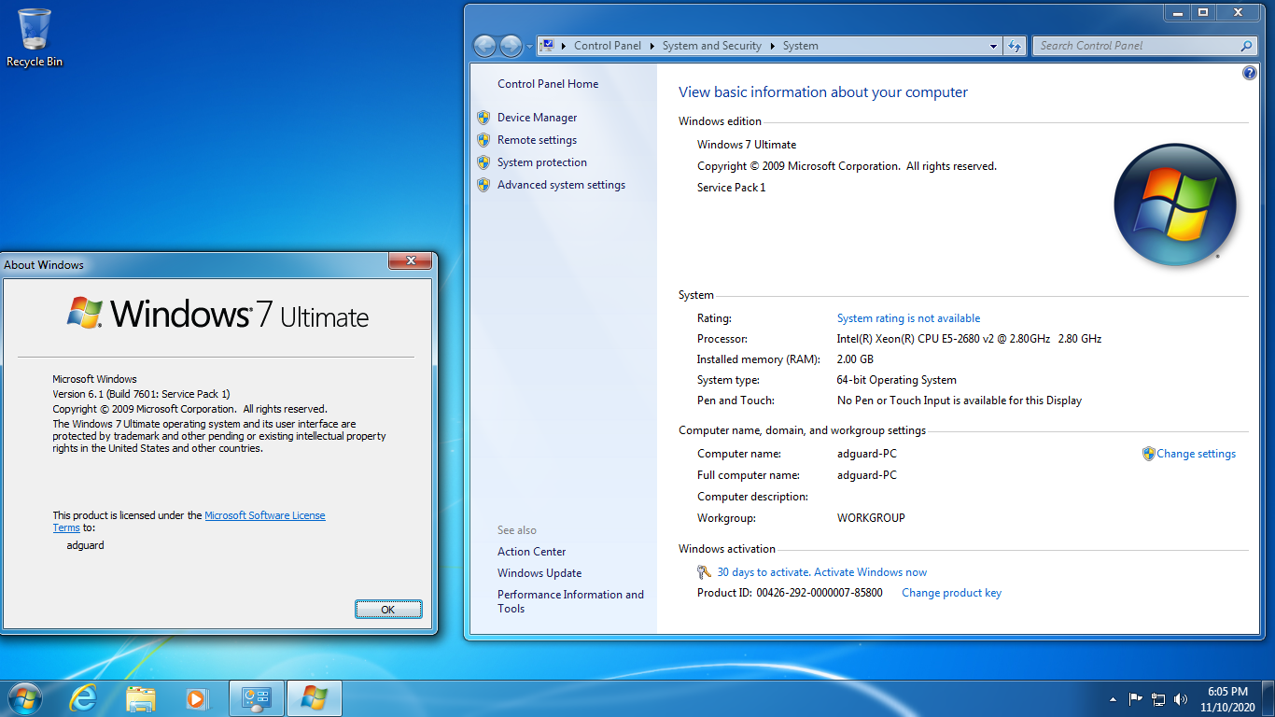1275x717 pixels.
Task: Select System in the breadcrumb
Action: (x=801, y=46)
